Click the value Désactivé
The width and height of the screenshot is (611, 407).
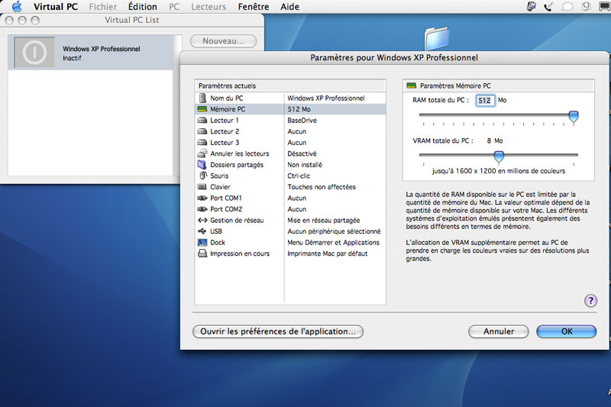(x=302, y=153)
